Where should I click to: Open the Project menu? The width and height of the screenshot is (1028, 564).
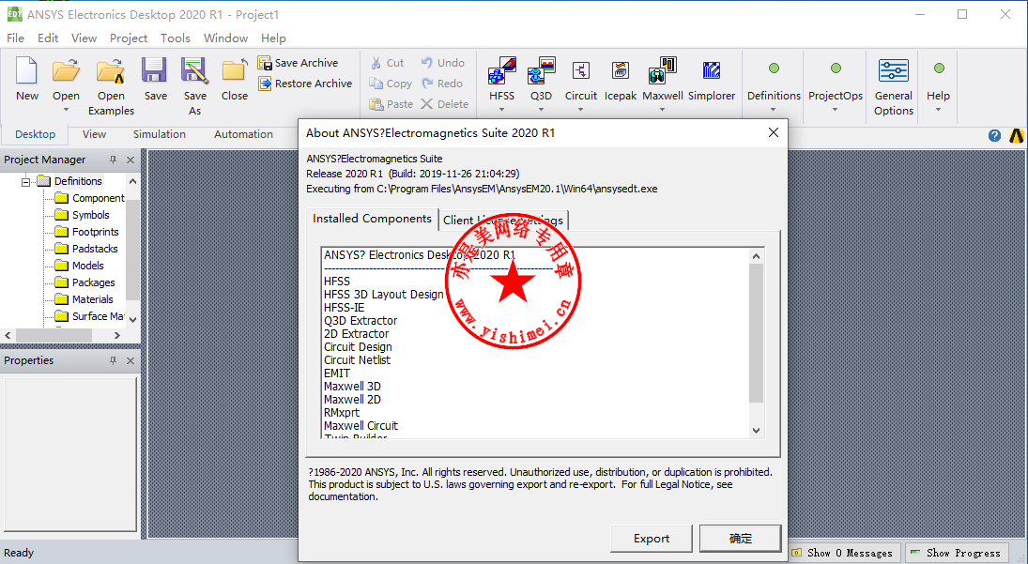coord(129,38)
